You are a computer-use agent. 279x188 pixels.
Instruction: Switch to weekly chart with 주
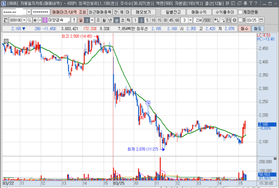pos(98,20)
